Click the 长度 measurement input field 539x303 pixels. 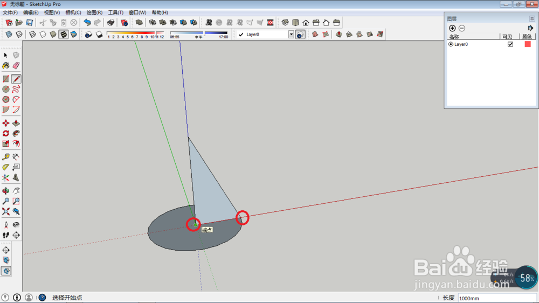[497, 298]
